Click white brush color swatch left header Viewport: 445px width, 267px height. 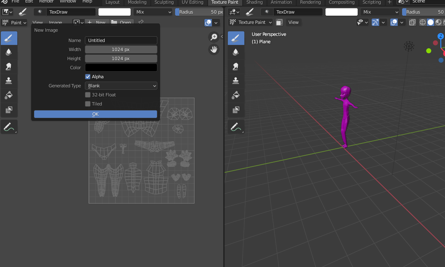[x=115, y=12]
